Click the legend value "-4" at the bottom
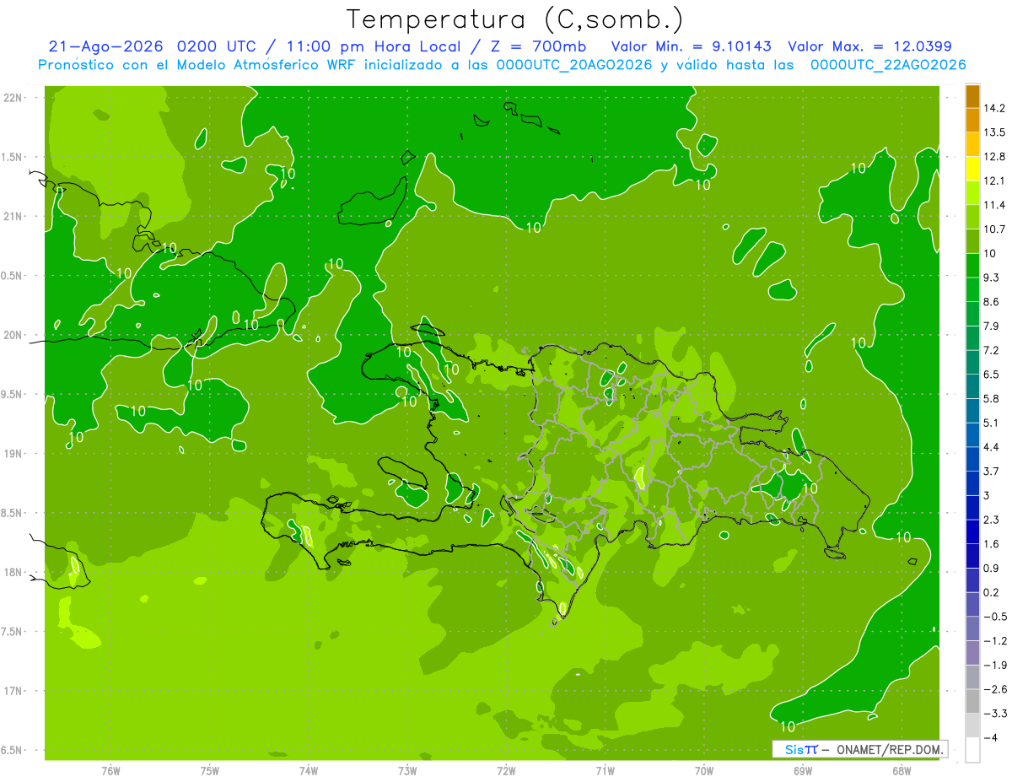The height and width of the screenshot is (782, 1012). pos(991,738)
